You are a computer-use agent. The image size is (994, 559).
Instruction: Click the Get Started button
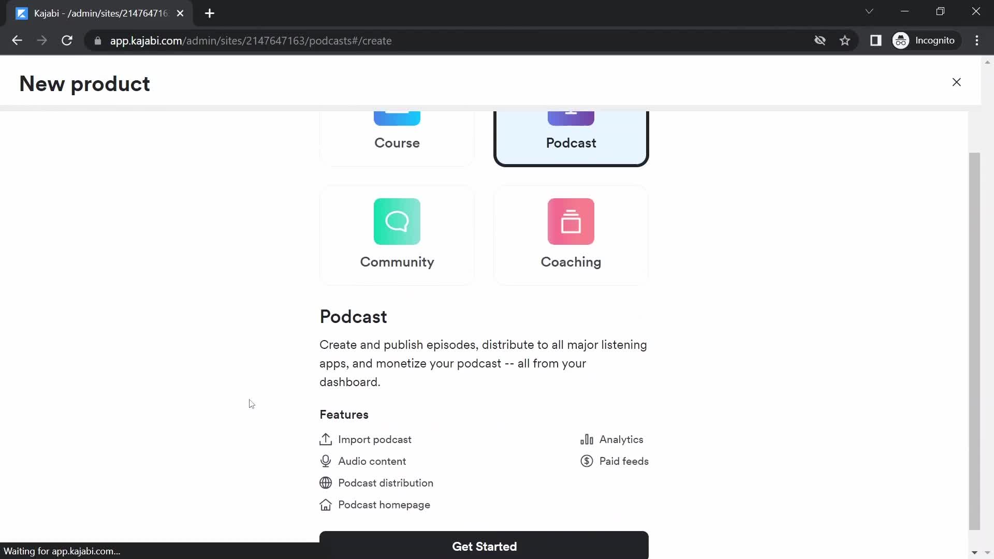pyautogui.click(x=484, y=546)
